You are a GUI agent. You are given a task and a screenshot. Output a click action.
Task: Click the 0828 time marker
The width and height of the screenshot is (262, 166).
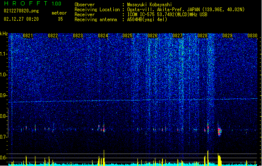coord(202,36)
